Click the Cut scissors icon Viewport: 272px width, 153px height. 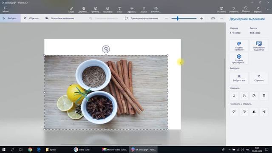point(234,96)
